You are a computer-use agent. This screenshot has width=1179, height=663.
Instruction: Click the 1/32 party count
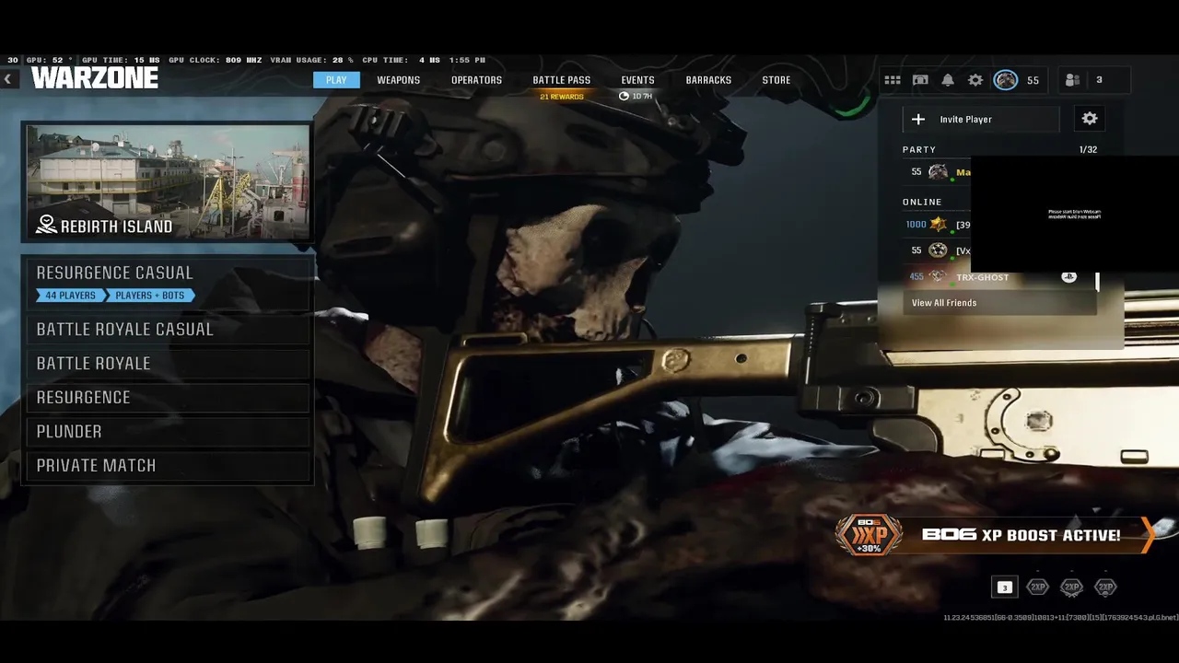[1088, 149]
